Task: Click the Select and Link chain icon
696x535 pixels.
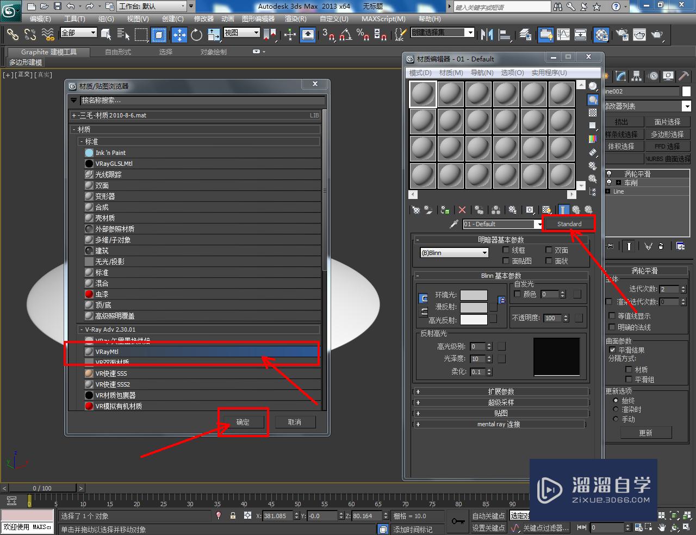Action: point(12,35)
